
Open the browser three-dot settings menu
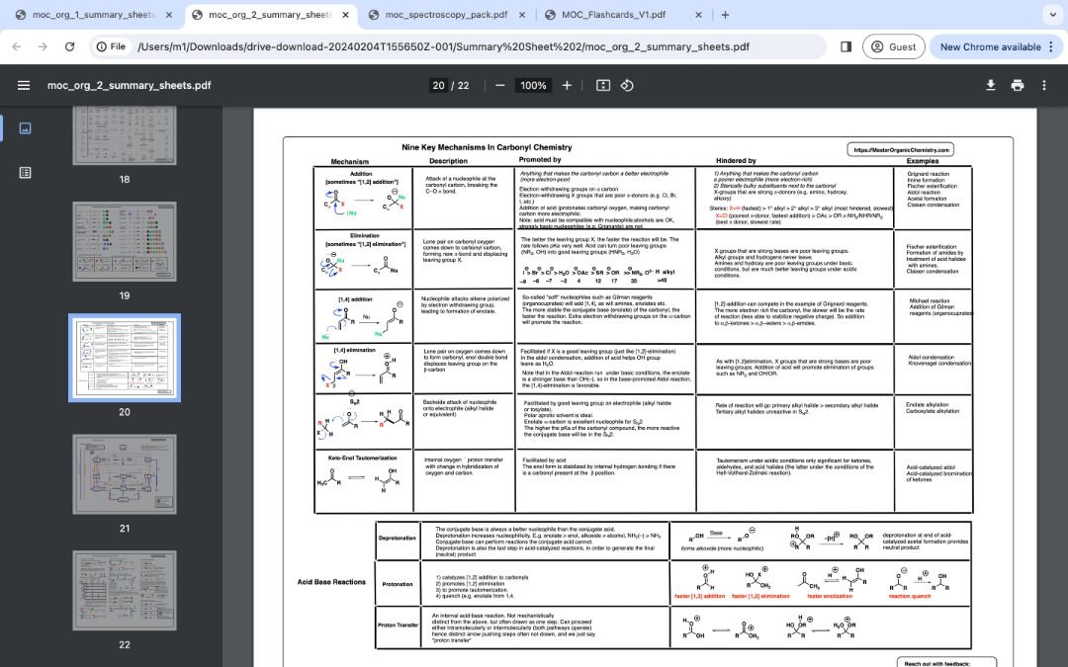click(x=1051, y=45)
